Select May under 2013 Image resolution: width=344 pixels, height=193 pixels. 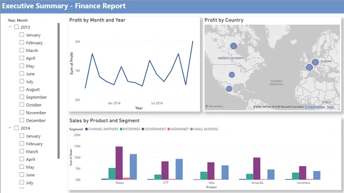click(21, 65)
